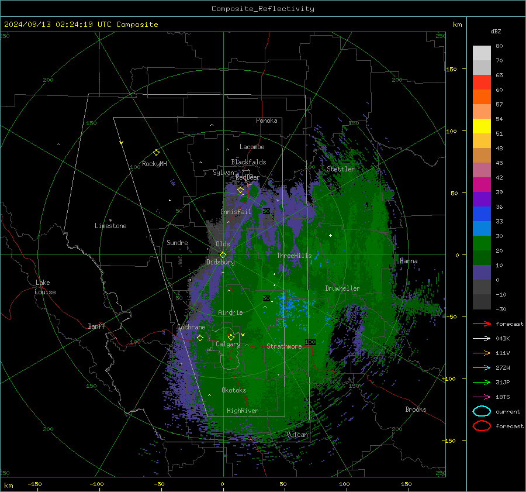Select the cyan 'current' ellipse legend icon

pyautogui.click(x=482, y=411)
